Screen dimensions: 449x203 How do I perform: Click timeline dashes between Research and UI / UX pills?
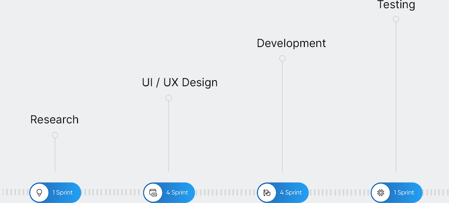coord(112,192)
